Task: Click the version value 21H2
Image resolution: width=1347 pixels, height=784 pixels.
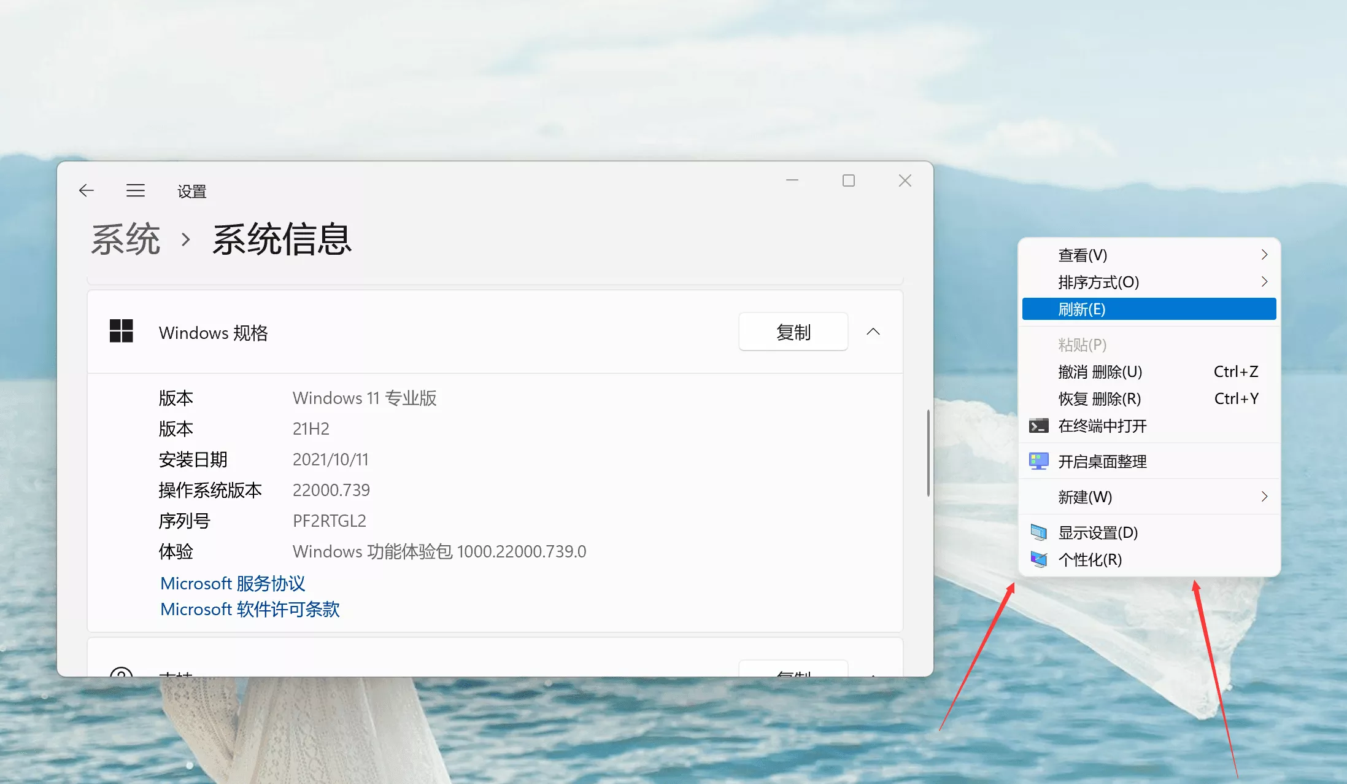Action: tap(311, 429)
